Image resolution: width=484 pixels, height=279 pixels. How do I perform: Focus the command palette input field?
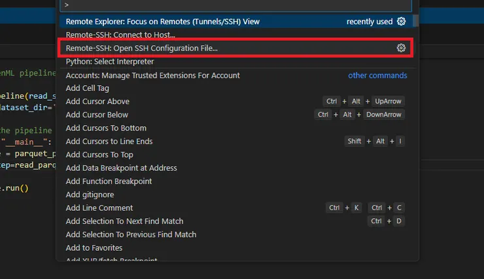click(x=236, y=5)
